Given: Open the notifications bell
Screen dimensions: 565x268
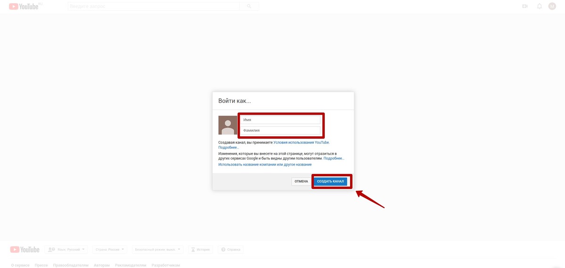Looking at the screenshot, I should [539, 6].
